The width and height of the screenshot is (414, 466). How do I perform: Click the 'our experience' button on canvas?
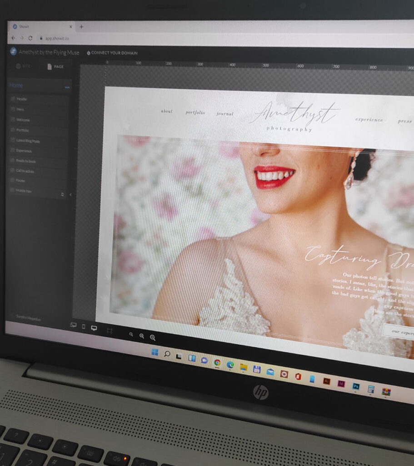pyautogui.click(x=399, y=332)
